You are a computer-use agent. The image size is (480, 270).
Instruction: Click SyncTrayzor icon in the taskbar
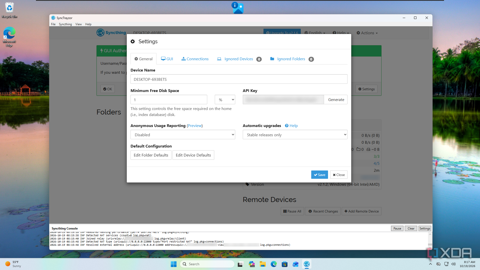coord(306,264)
